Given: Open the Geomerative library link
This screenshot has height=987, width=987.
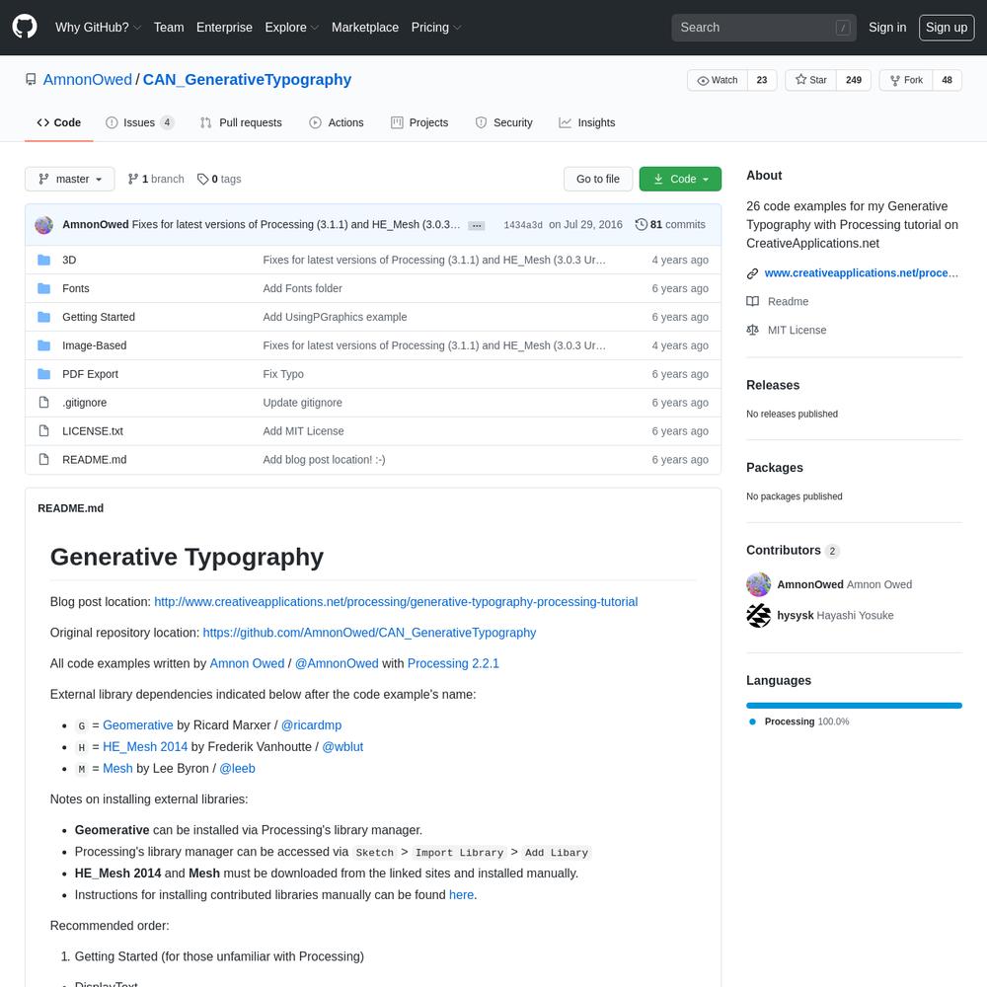Looking at the screenshot, I should [138, 725].
